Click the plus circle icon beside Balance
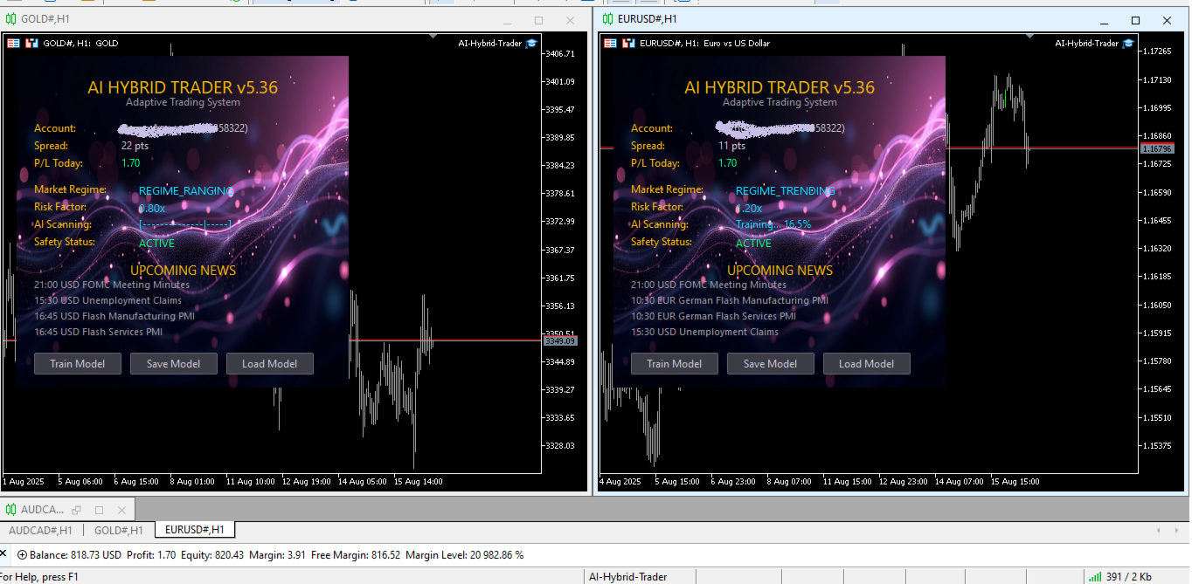Viewport: 1192px width, 584px height. pos(22,554)
